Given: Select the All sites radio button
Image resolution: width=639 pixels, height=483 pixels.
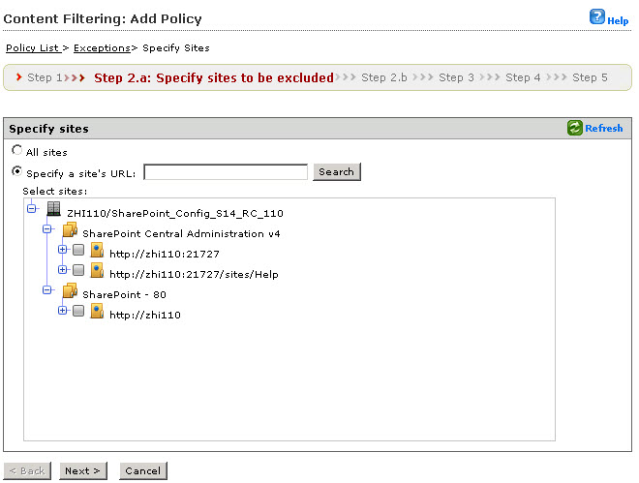Looking at the screenshot, I should 17,151.
